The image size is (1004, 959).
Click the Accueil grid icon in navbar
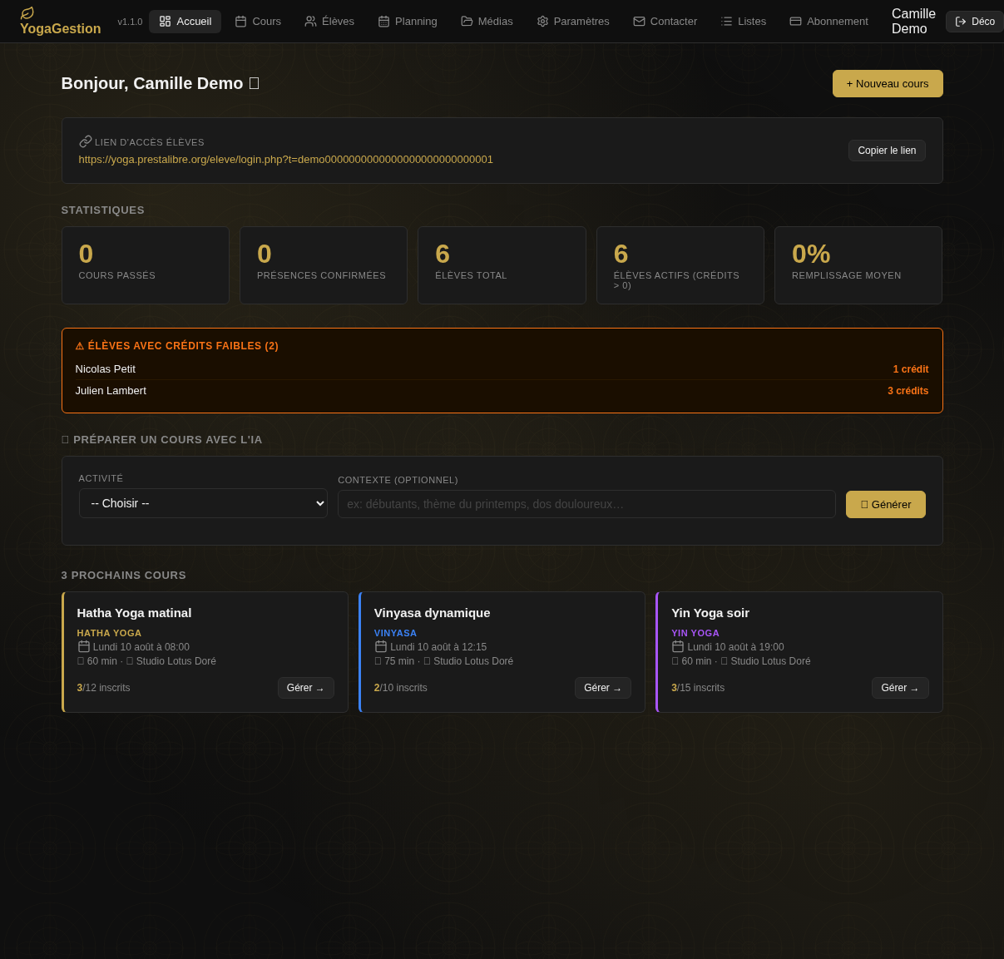click(x=165, y=22)
